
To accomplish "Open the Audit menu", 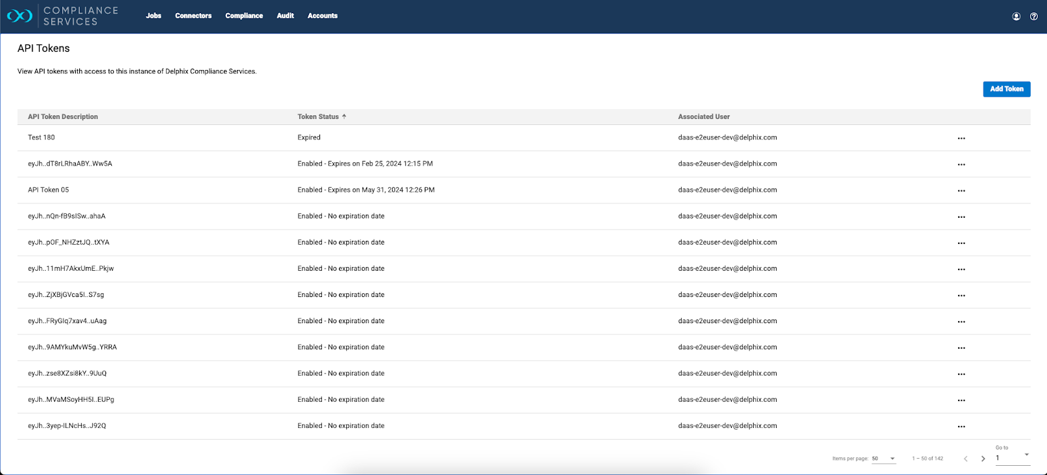I will pyautogui.click(x=285, y=16).
